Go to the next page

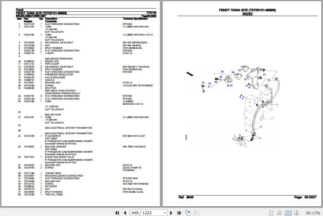[171, 213]
